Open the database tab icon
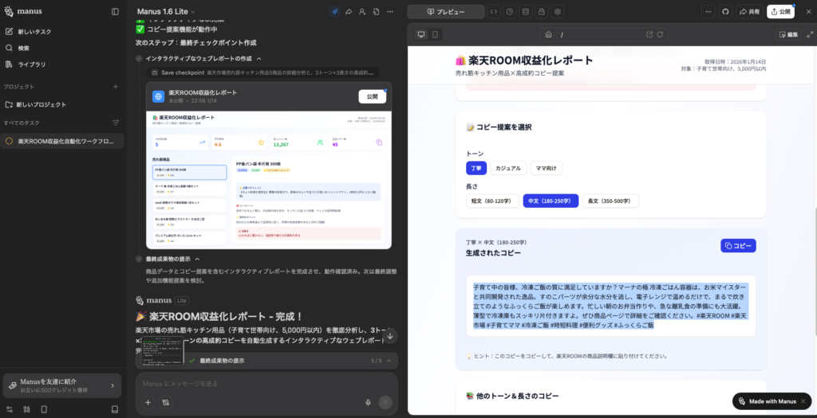 click(x=525, y=11)
